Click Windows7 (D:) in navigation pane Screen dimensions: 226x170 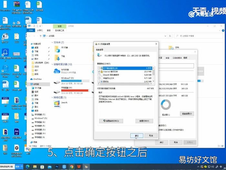coord(41,118)
